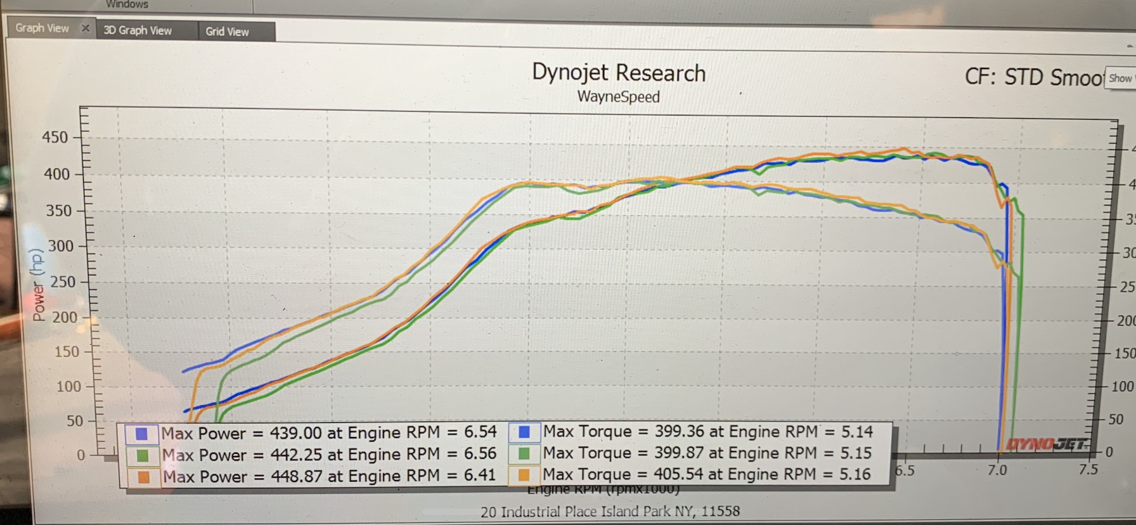Click the 350 power axis value
Viewport: 1136px width, 525px height.
[x=59, y=211]
